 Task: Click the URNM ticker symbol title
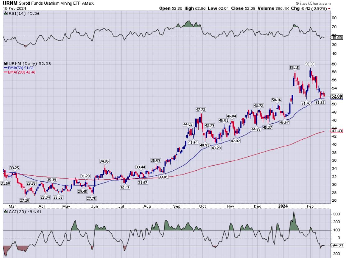click(x=10, y=3)
